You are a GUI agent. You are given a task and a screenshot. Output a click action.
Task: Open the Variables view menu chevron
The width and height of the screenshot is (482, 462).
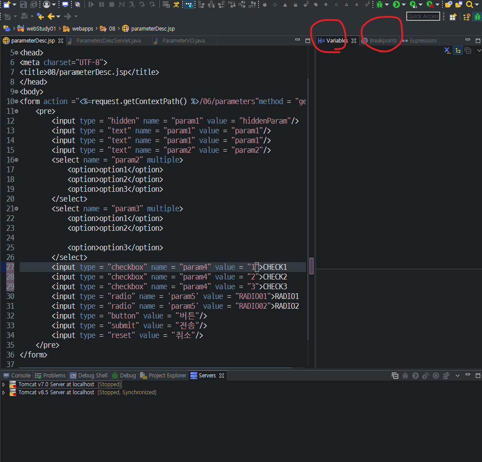(x=479, y=50)
